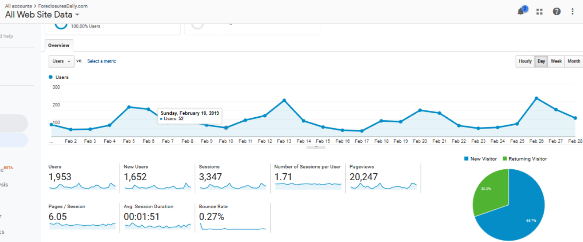This screenshot has height=242, width=583.
Task: Click the Select a metric link
Action: click(102, 61)
